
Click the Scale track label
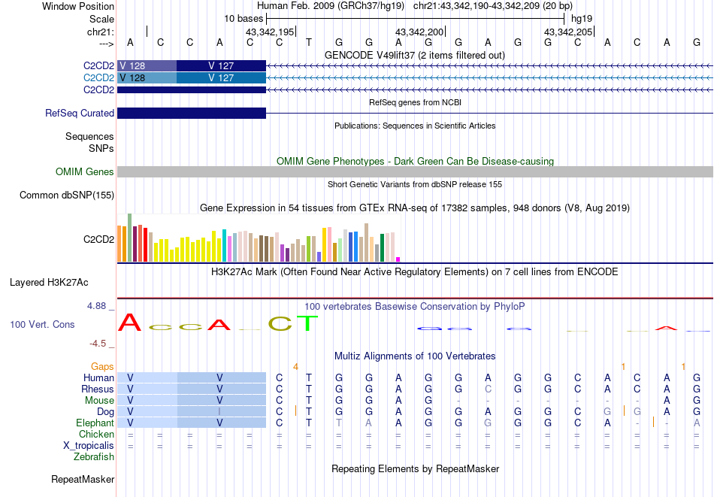tap(101, 19)
